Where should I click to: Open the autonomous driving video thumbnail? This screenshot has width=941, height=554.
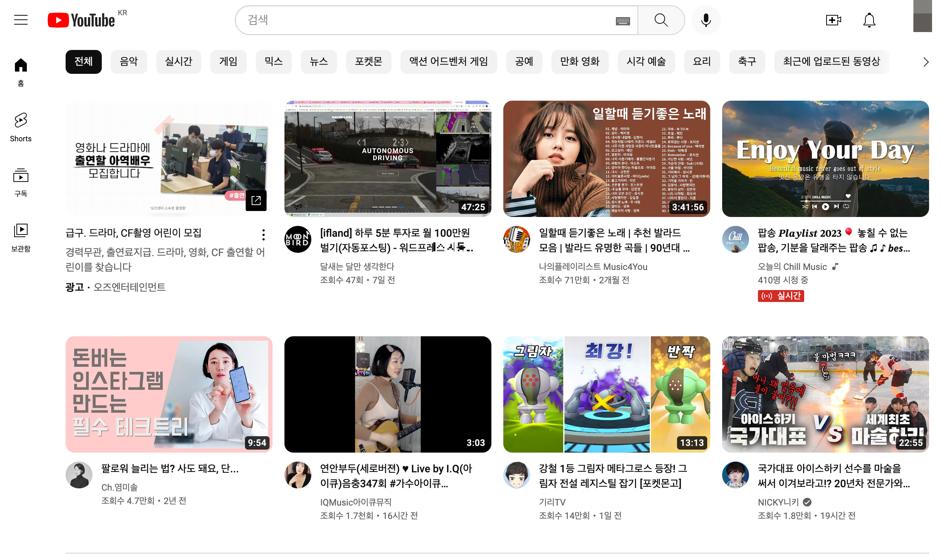[388, 158]
